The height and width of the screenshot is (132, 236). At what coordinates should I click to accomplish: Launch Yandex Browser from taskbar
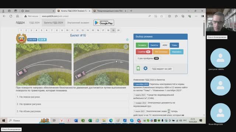62,121
